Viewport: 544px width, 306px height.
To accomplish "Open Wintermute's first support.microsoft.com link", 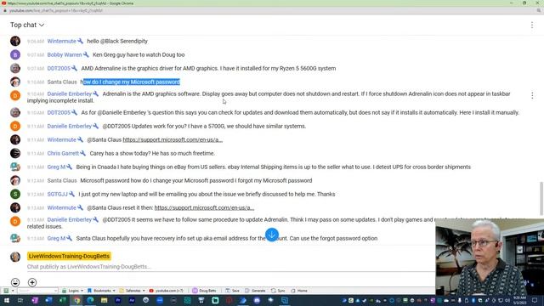I will tap(173, 139).
